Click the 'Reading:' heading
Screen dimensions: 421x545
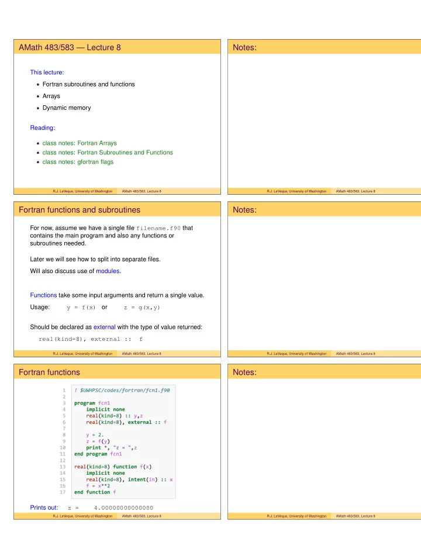[x=43, y=127]
